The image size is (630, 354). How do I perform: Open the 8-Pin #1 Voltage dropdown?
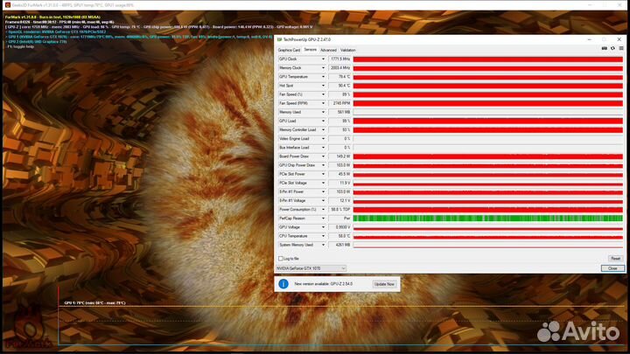click(323, 200)
